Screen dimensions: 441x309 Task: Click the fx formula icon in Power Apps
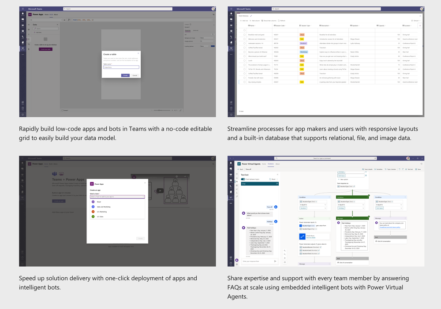(69, 20)
